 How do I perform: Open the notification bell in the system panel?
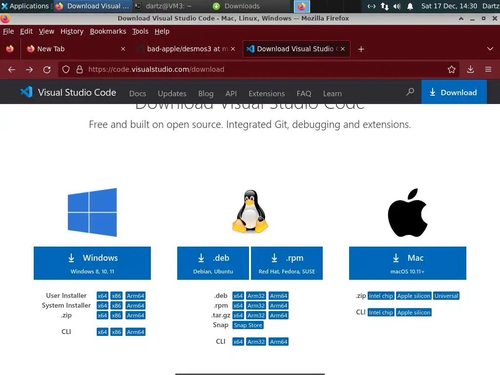(410, 6)
